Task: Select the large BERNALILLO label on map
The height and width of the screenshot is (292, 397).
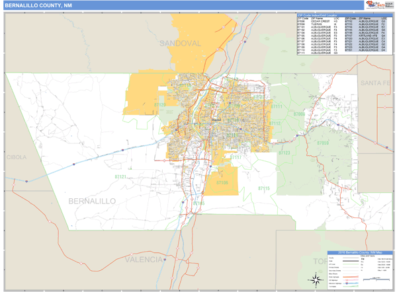Action: pos(91,200)
